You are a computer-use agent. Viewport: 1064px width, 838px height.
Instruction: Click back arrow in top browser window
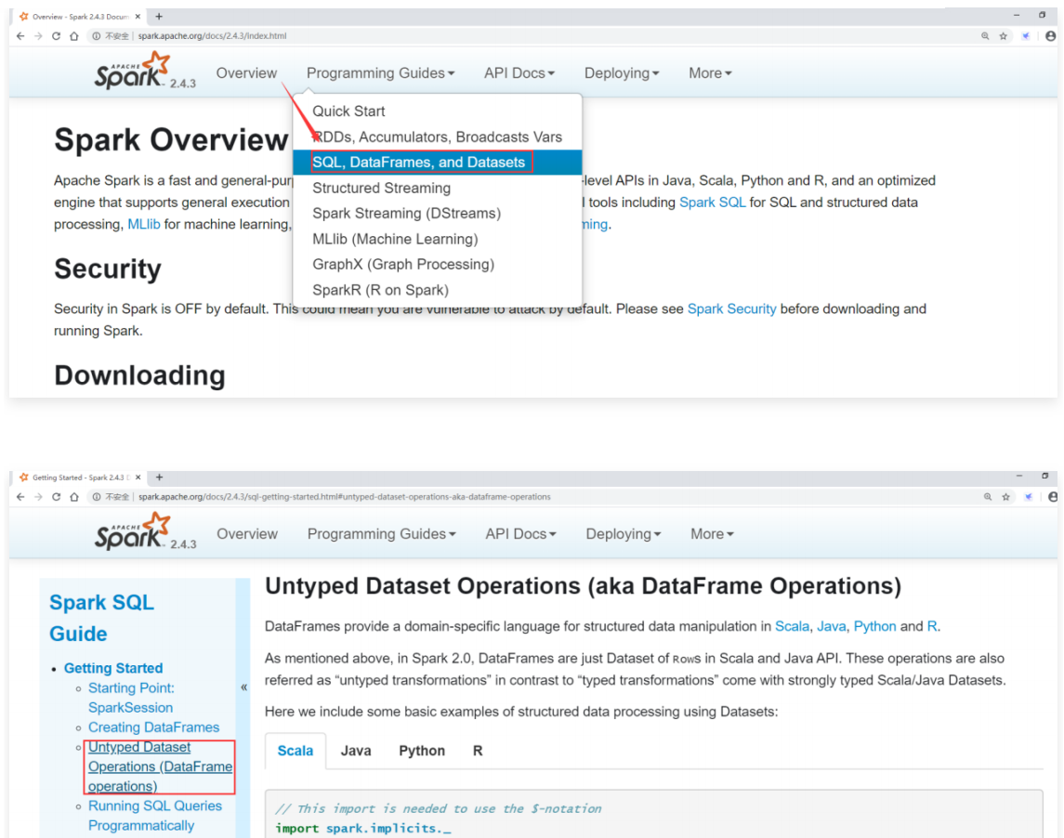(x=20, y=36)
